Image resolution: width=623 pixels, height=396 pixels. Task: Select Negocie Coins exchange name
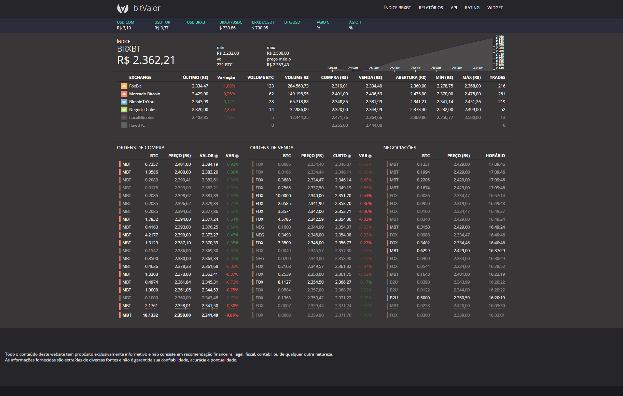click(x=143, y=110)
